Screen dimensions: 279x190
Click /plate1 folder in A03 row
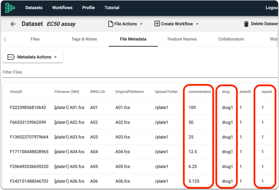pyautogui.click(x=161, y=137)
